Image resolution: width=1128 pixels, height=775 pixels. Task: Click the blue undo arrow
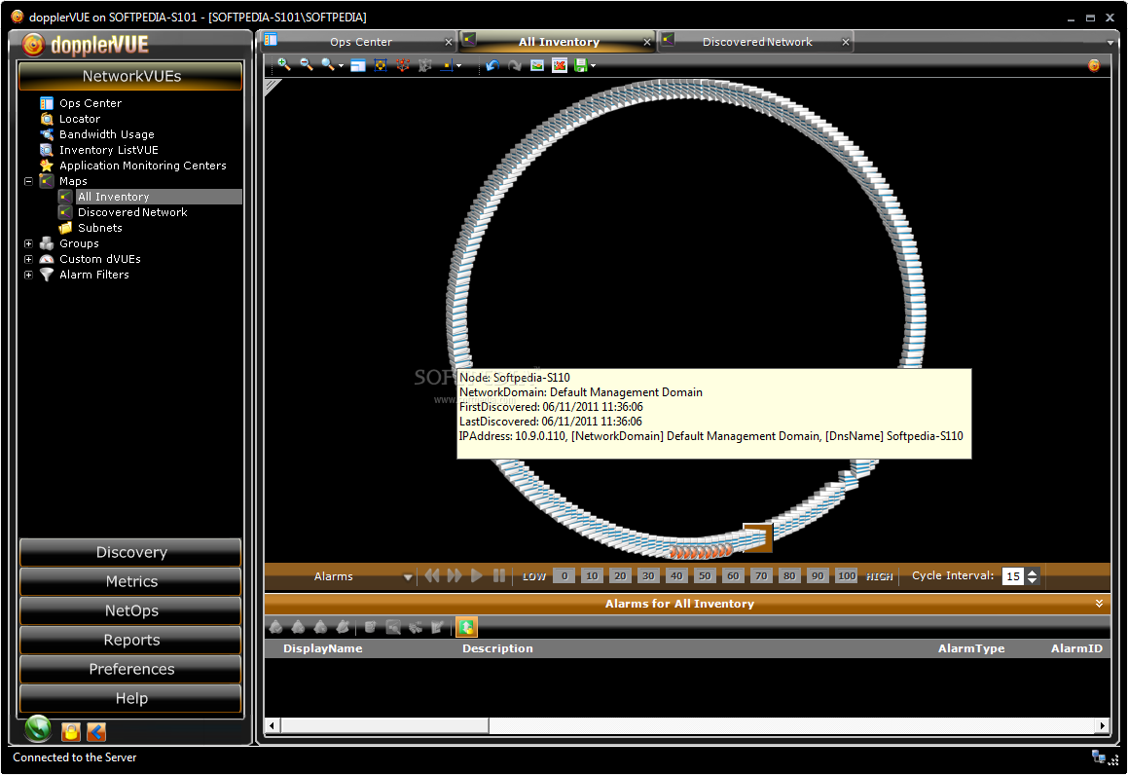point(492,65)
